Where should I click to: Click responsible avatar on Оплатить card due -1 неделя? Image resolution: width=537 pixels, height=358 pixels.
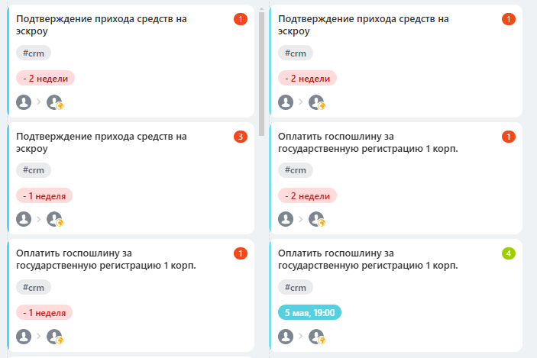[54, 336]
